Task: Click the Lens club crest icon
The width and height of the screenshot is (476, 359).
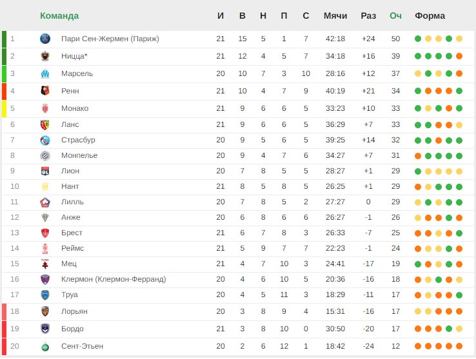Action: tap(45, 125)
